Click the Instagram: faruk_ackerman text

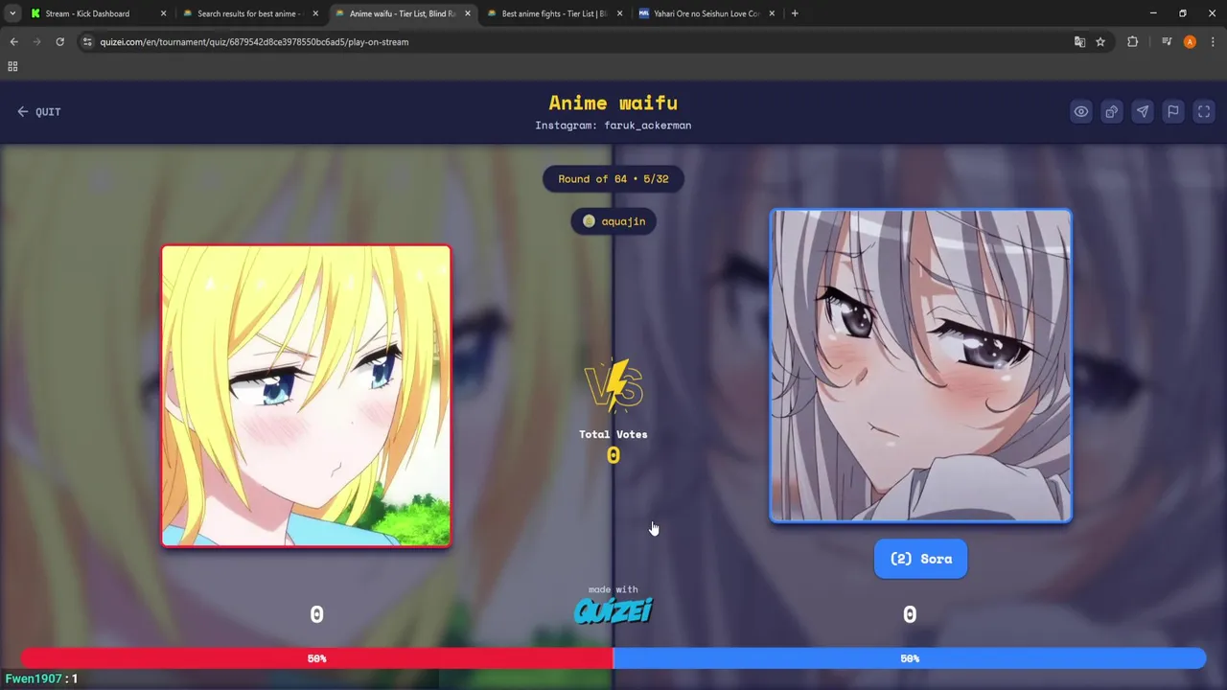pyautogui.click(x=613, y=126)
